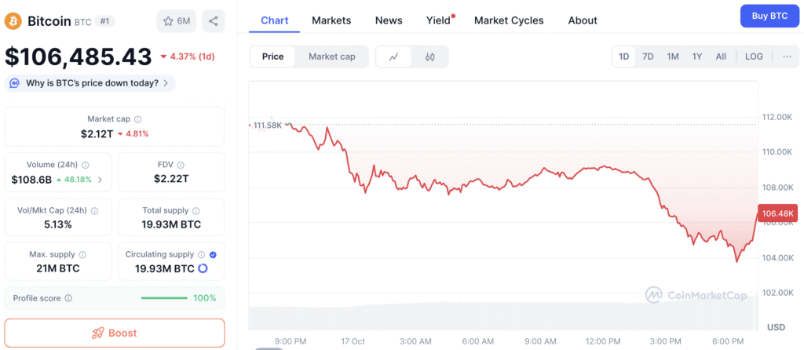Viewport: 804px width, 350px height.
Task: Switch chart to Market cap view
Action: [x=332, y=57]
